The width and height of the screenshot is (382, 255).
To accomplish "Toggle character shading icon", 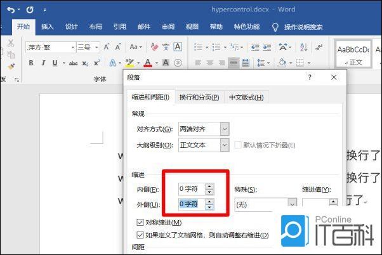I will coord(166,63).
